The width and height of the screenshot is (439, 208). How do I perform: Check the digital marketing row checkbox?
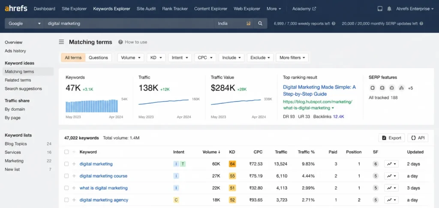(66, 164)
